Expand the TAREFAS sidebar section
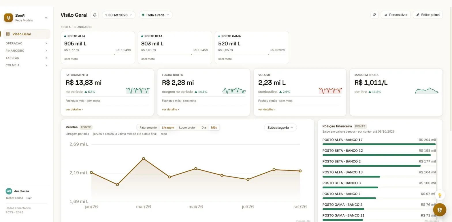This screenshot has width=452, height=222. pos(27,58)
